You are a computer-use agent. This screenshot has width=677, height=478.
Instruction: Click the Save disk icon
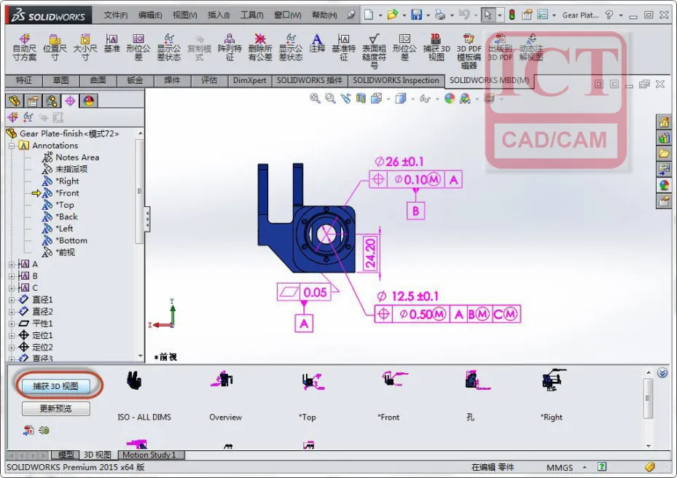tap(416, 15)
